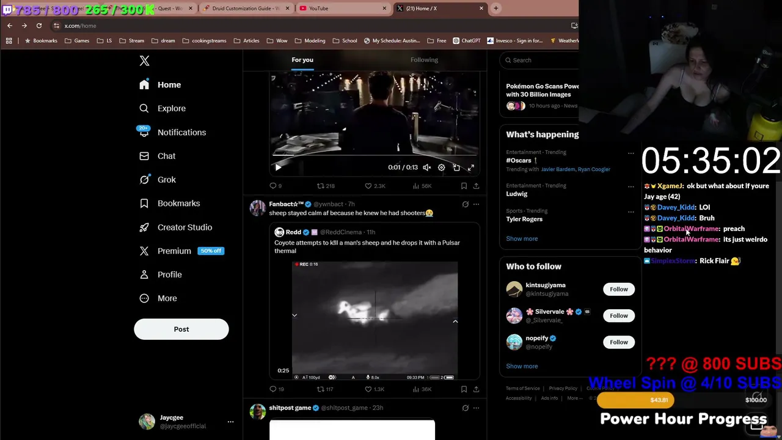Open more options for Tyler Rogers trend
Screen dimensions: 782x440
coord(631,212)
